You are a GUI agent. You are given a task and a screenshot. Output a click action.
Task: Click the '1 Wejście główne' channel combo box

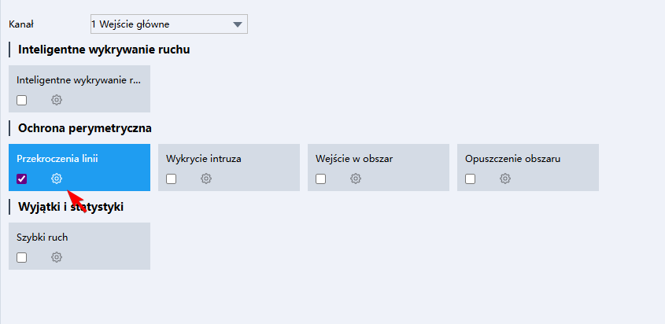[157, 24]
